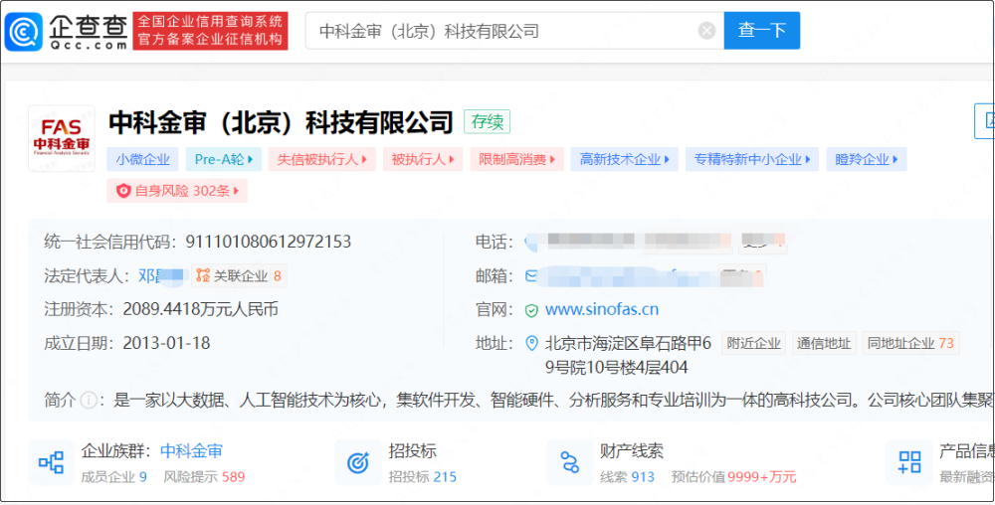Image resolution: width=995 pixels, height=505 pixels.
Task: Click 预估价值 9999+万元 value
Action: pyautogui.click(x=734, y=477)
